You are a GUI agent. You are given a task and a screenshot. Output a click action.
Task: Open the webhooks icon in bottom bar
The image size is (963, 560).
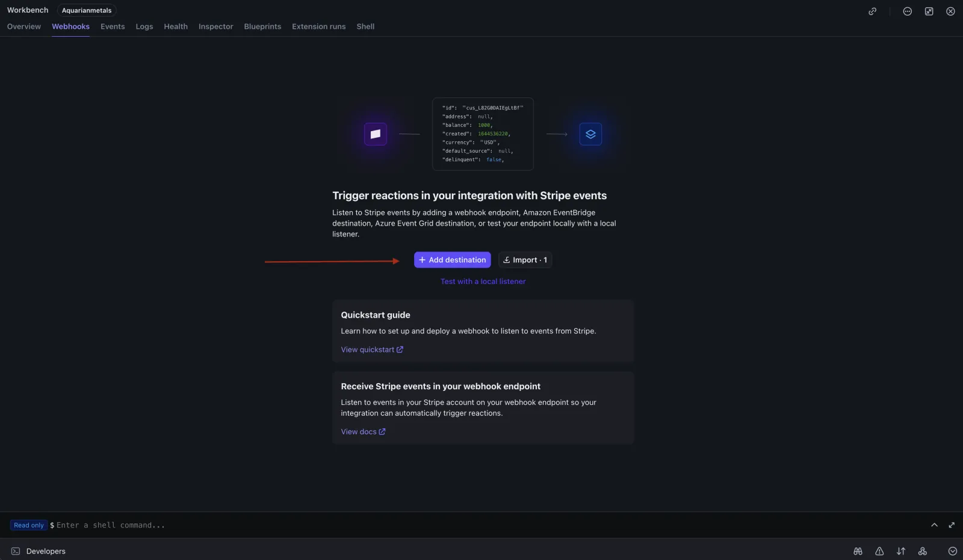coord(923,551)
